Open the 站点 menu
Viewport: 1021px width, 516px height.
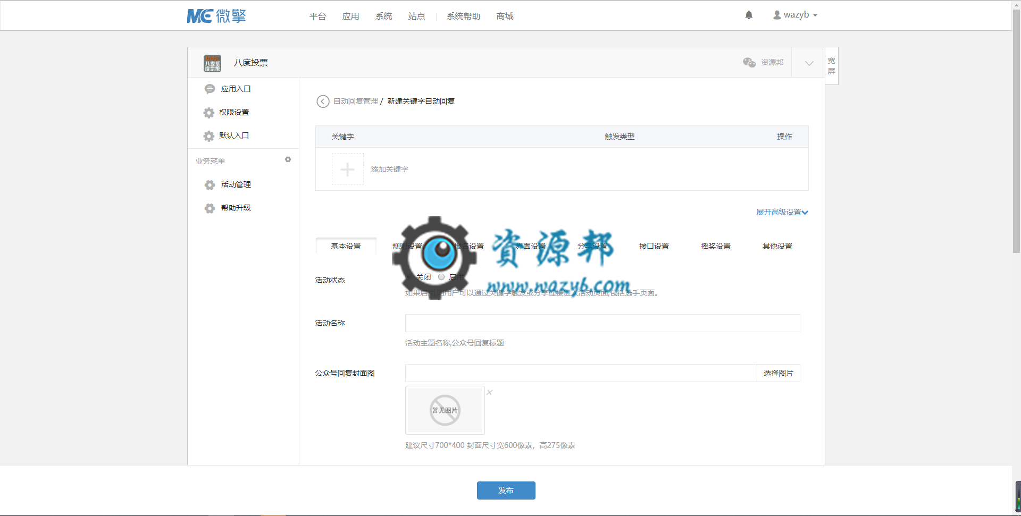tap(416, 16)
